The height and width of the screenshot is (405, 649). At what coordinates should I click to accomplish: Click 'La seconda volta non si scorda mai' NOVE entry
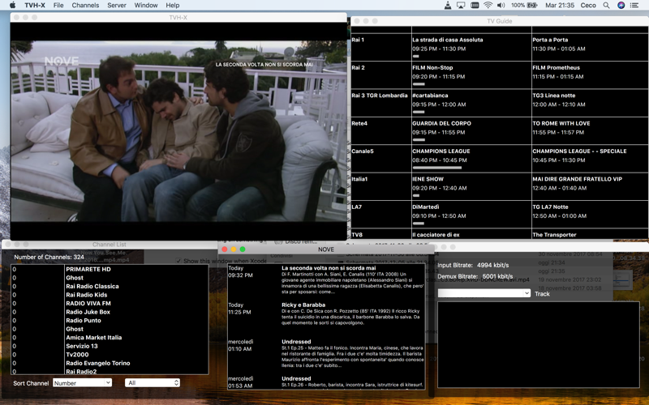(x=329, y=268)
